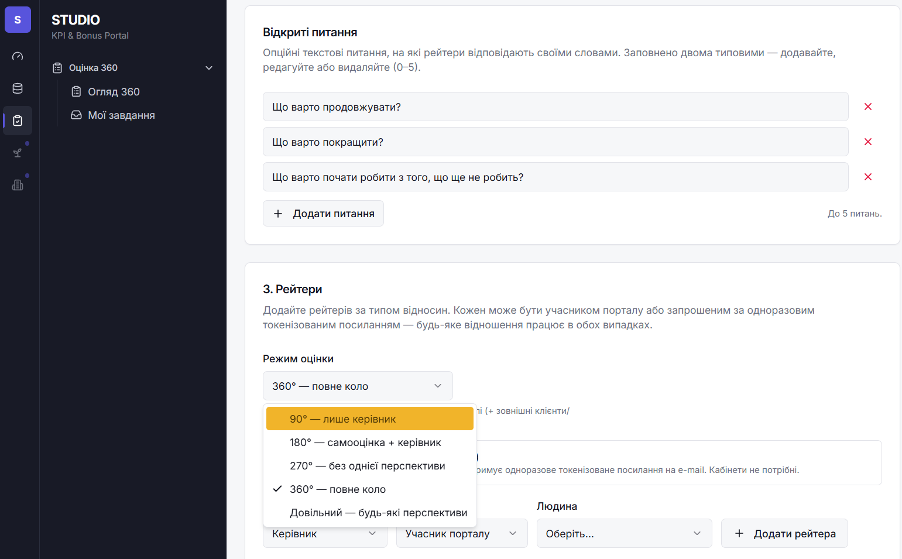
Task: Choose '90° — лише керівник' option
Action: coord(370,419)
